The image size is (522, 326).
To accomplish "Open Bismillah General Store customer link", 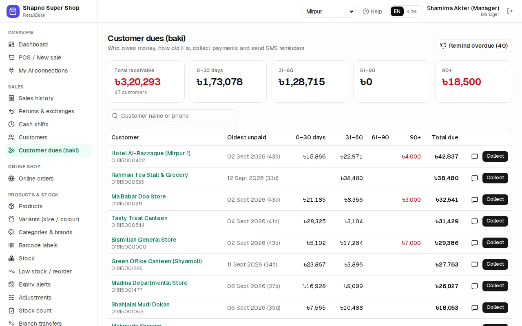I will pos(144,240).
